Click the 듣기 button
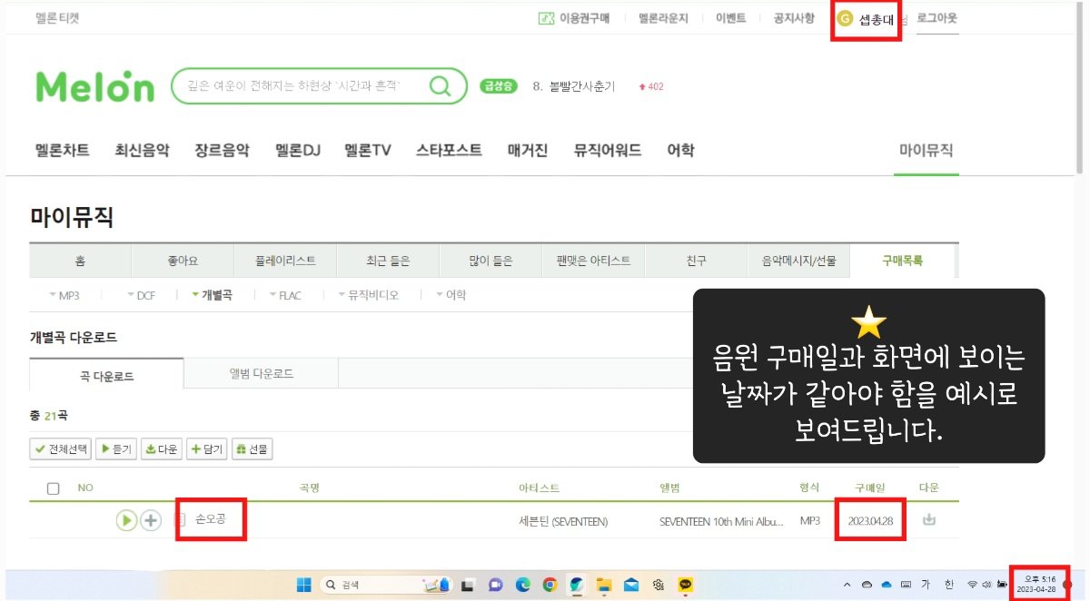This screenshot has height=601, width=1090. (x=116, y=448)
